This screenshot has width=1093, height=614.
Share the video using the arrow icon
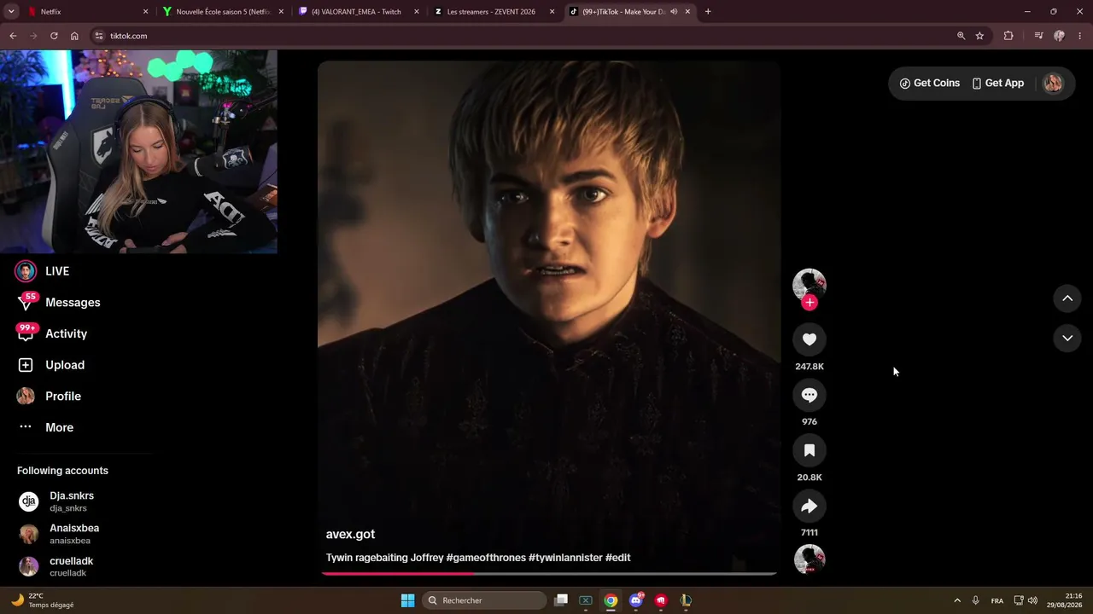810,507
